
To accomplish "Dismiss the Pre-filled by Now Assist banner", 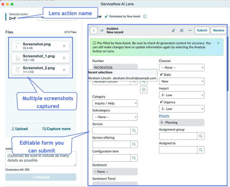I will (218, 43).
